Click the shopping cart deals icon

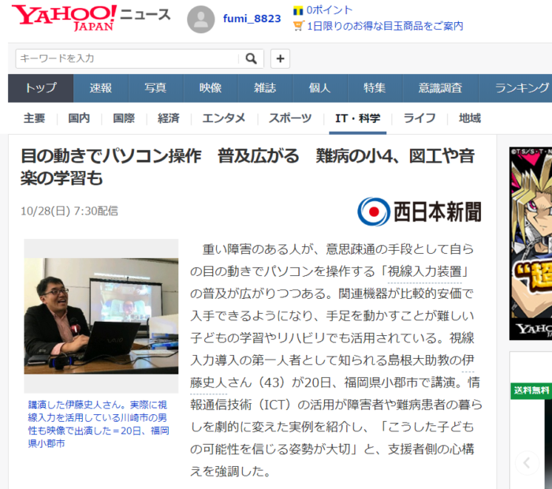coord(298,25)
